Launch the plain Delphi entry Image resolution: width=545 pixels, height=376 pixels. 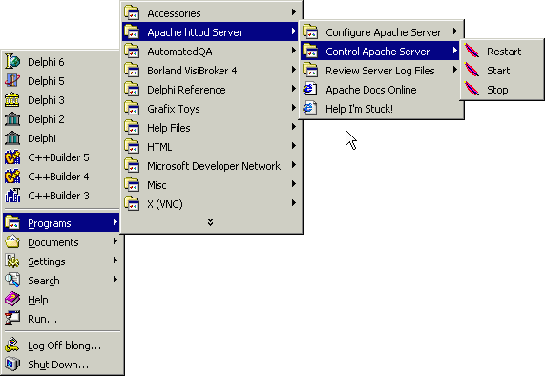pos(61,138)
